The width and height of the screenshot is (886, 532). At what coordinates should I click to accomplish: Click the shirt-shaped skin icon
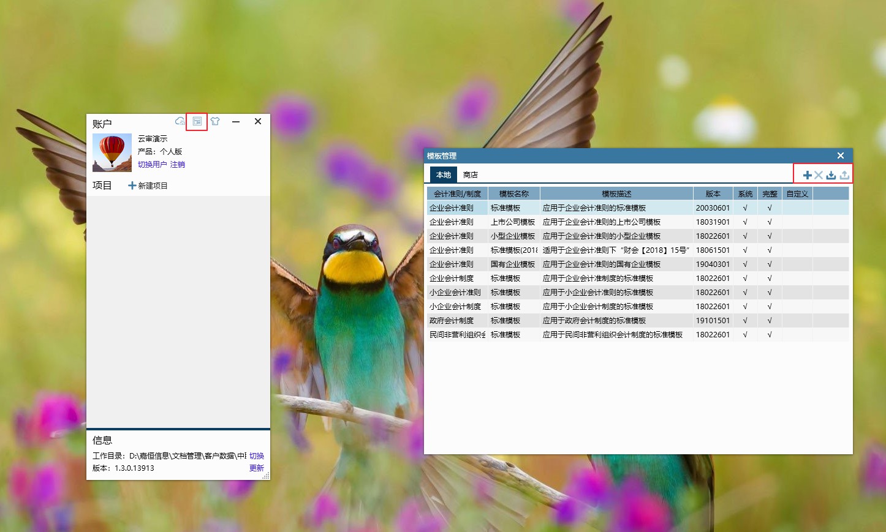[x=215, y=121]
